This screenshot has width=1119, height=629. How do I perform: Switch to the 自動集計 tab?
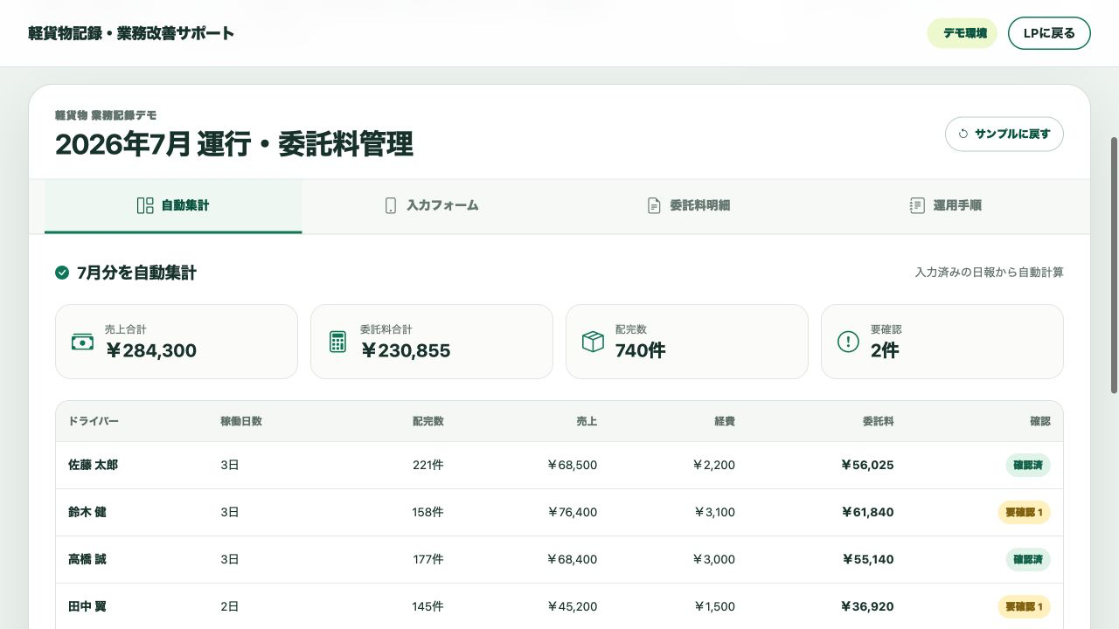[173, 206]
